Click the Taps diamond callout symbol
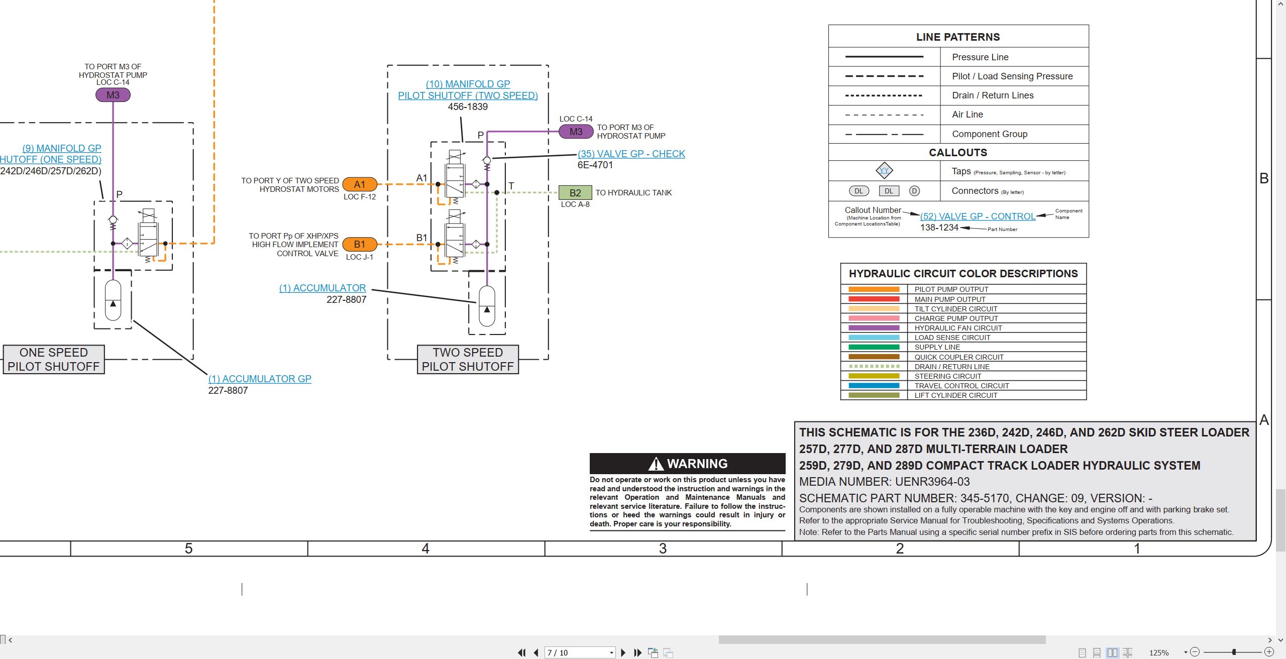Screen dimensions: 1286x659 coord(884,171)
